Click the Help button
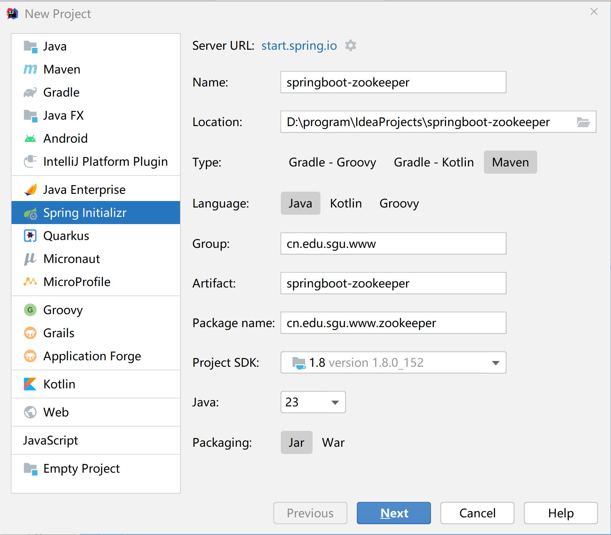611x535 pixels. pyautogui.click(x=561, y=513)
